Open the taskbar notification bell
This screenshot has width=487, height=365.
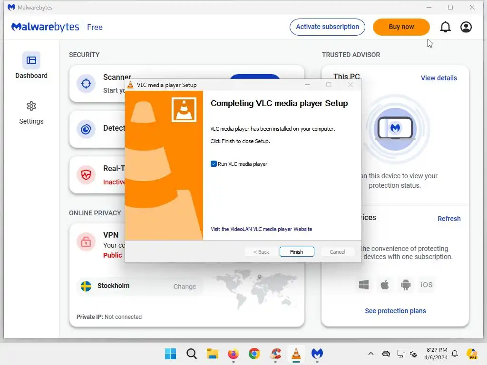[x=455, y=354]
